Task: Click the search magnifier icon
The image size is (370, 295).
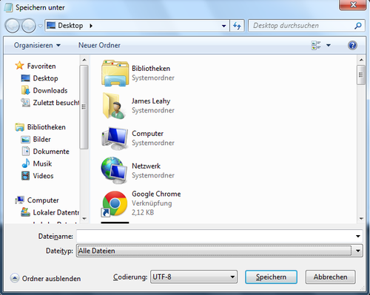Action: [358, 26]
